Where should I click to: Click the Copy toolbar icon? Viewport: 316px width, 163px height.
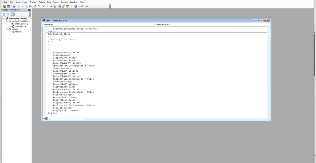[22, 6]
